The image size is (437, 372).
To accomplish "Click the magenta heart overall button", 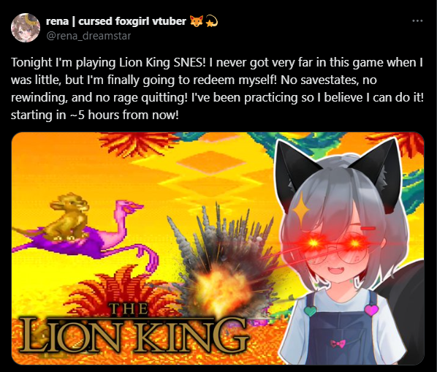I will pos(371,310).
